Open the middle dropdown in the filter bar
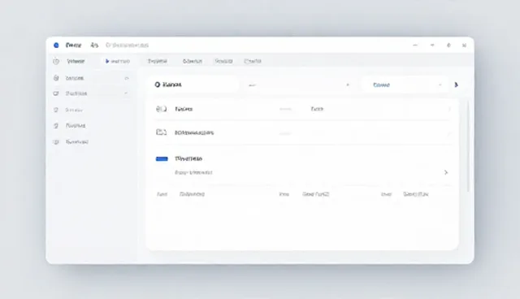This screenshot has width=520, height=299. [298, 84]
